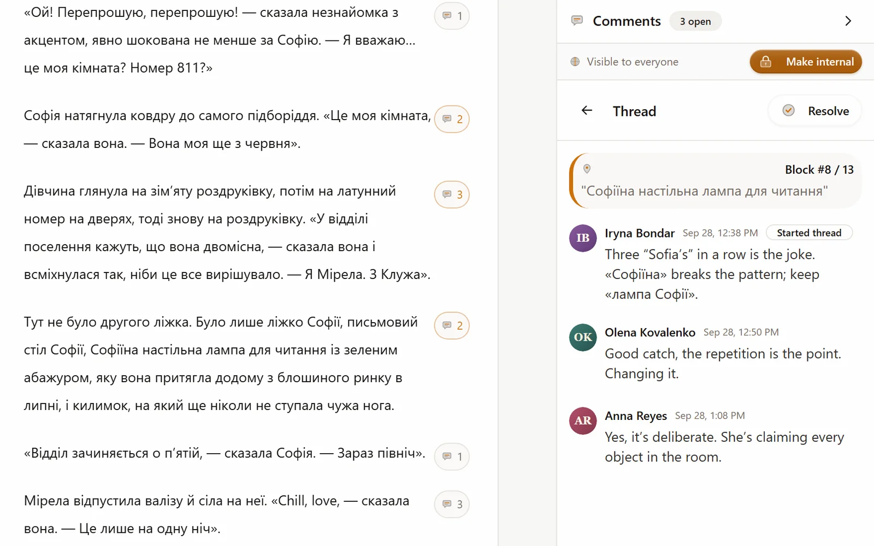Click the paragraph starting «Тут не було другого ліжка»
874x546 pixels.
point(221,364)
